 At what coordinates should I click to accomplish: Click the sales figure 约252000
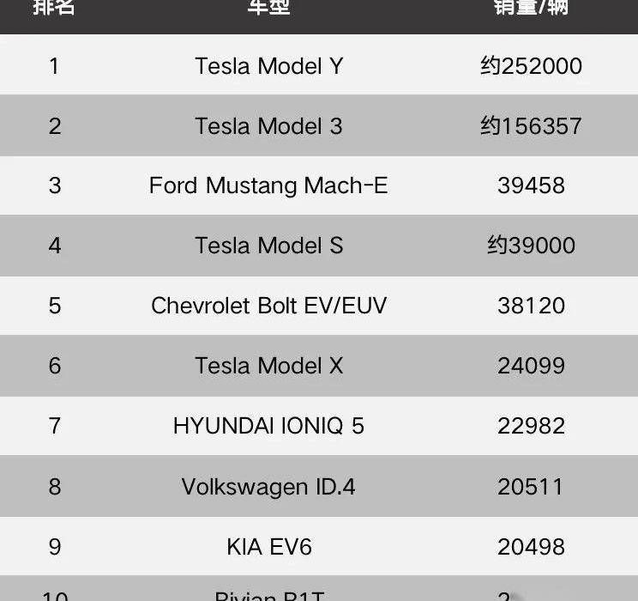coord(531,66)
